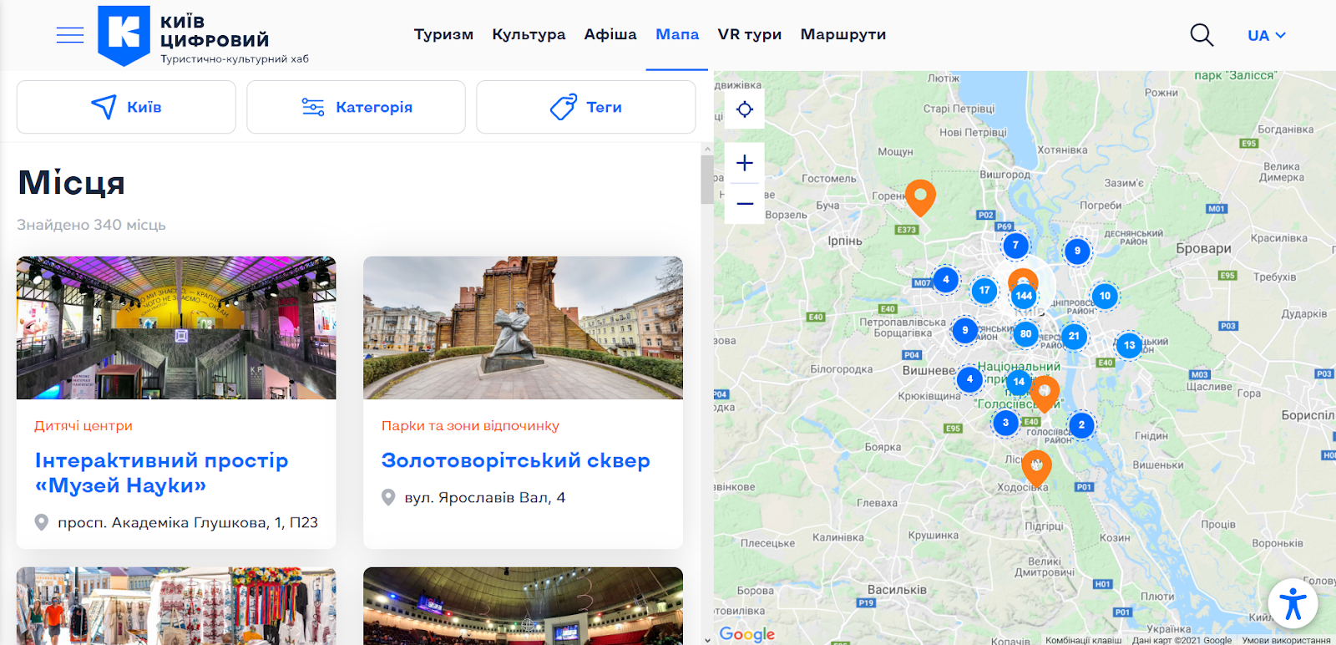The width and height of the screenshot is (1336, 645).
Task: Click the scrollbar up arrow of list
Action: (x=707, y=149)
